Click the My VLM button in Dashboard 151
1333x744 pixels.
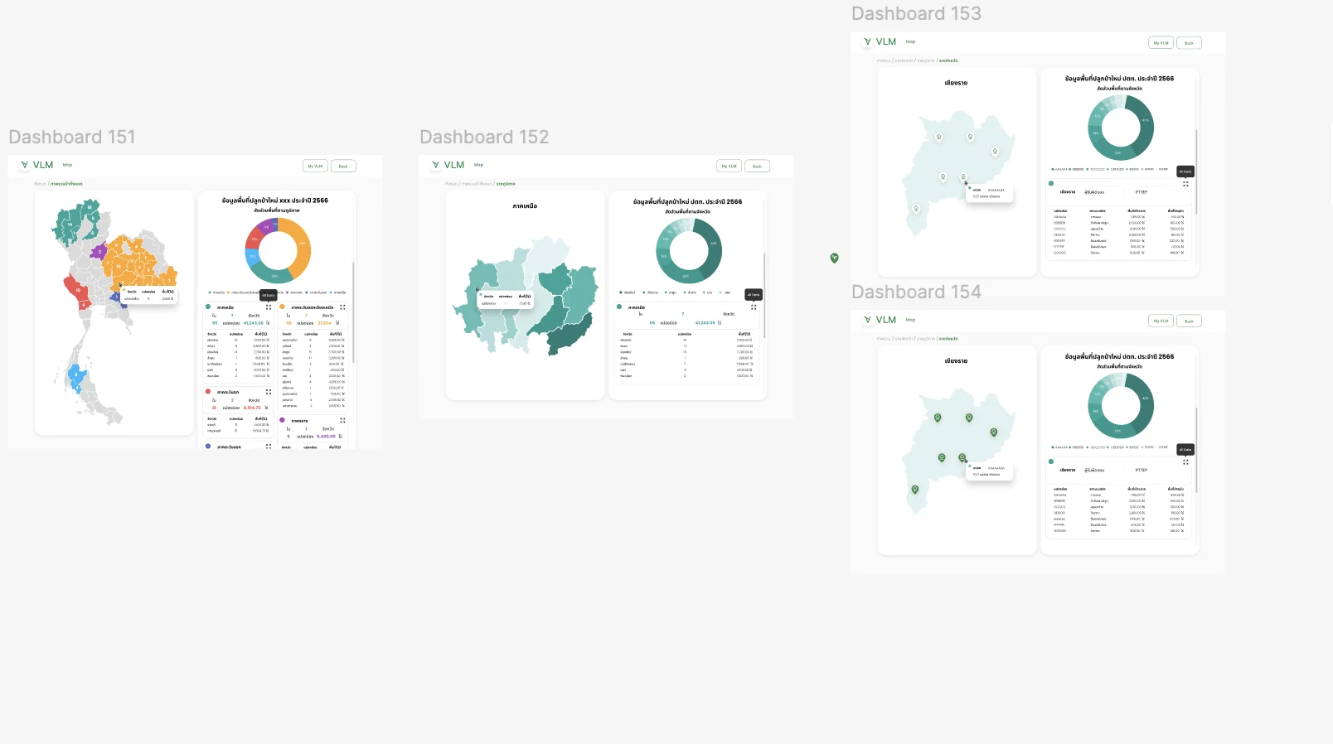click(316, 166)
